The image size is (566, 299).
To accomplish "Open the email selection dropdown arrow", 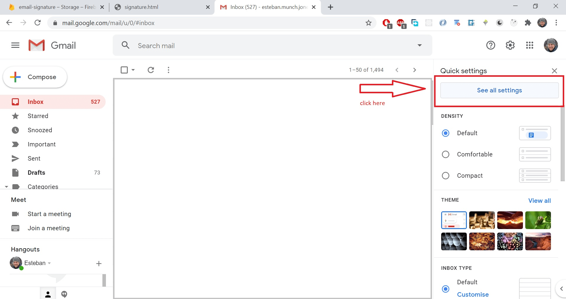I will (133, 70).
